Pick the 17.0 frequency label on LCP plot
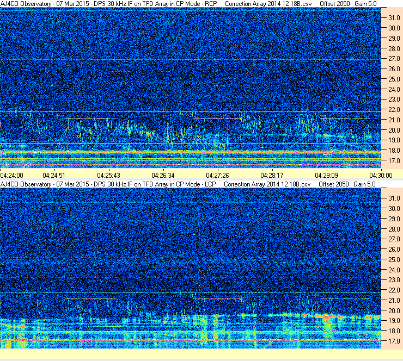 tap(394, 341)
